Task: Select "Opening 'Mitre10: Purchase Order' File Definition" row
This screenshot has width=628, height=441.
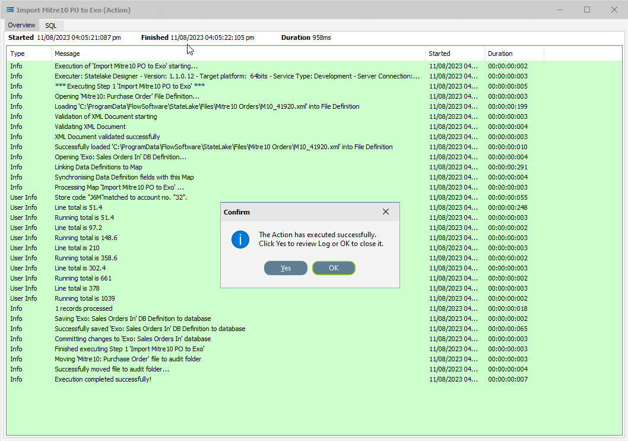Action: tap(314, 96)
